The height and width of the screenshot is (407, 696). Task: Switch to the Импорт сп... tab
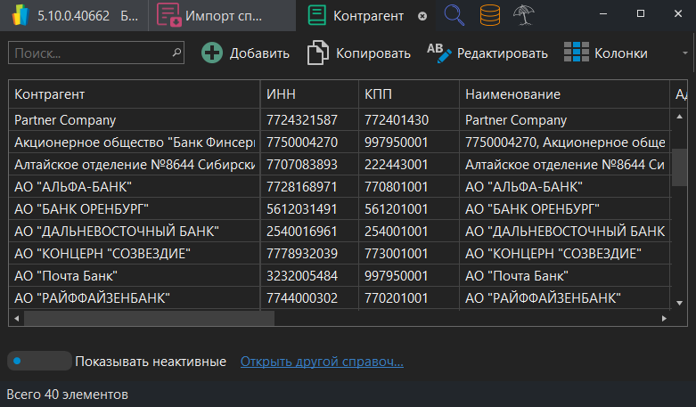click(x=222, y=16)
